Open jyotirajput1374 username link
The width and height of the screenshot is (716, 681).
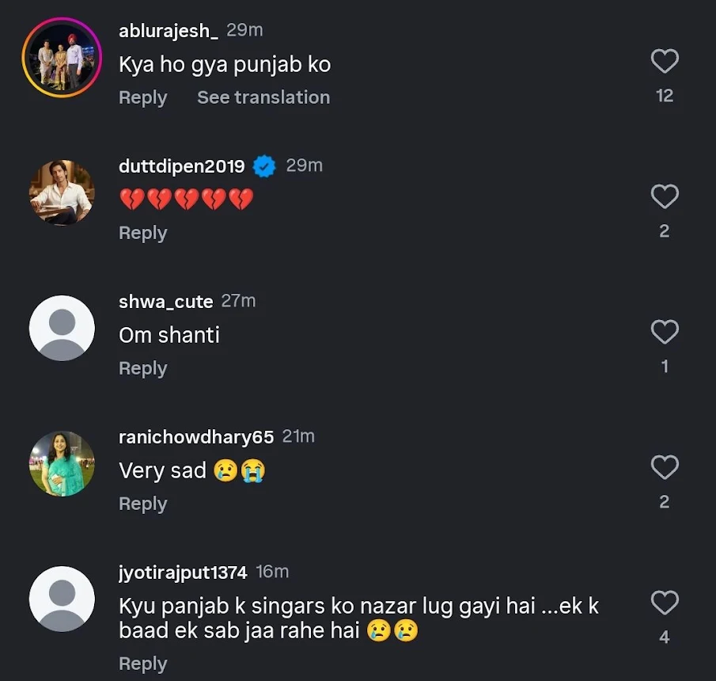pyautogui.click(x=183, y=572)
